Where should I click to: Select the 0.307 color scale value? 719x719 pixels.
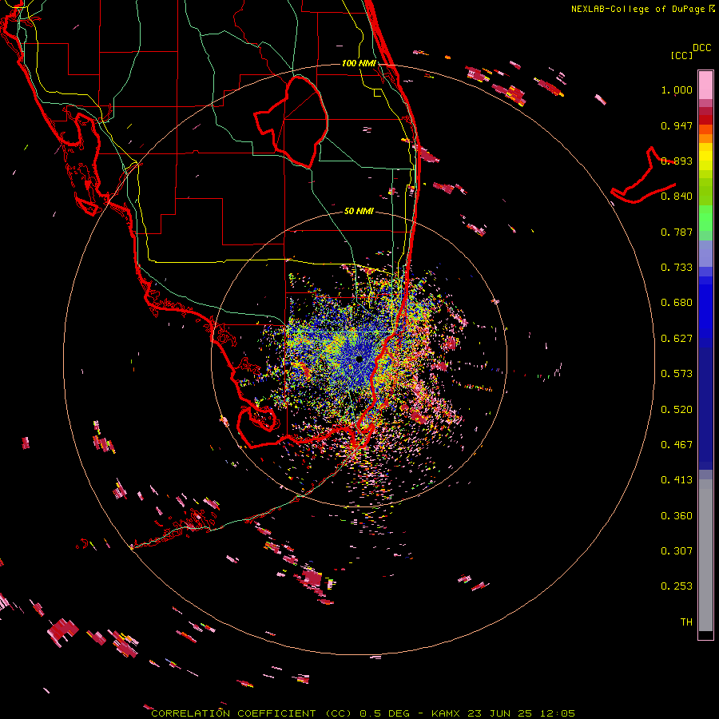coord(677,551)
